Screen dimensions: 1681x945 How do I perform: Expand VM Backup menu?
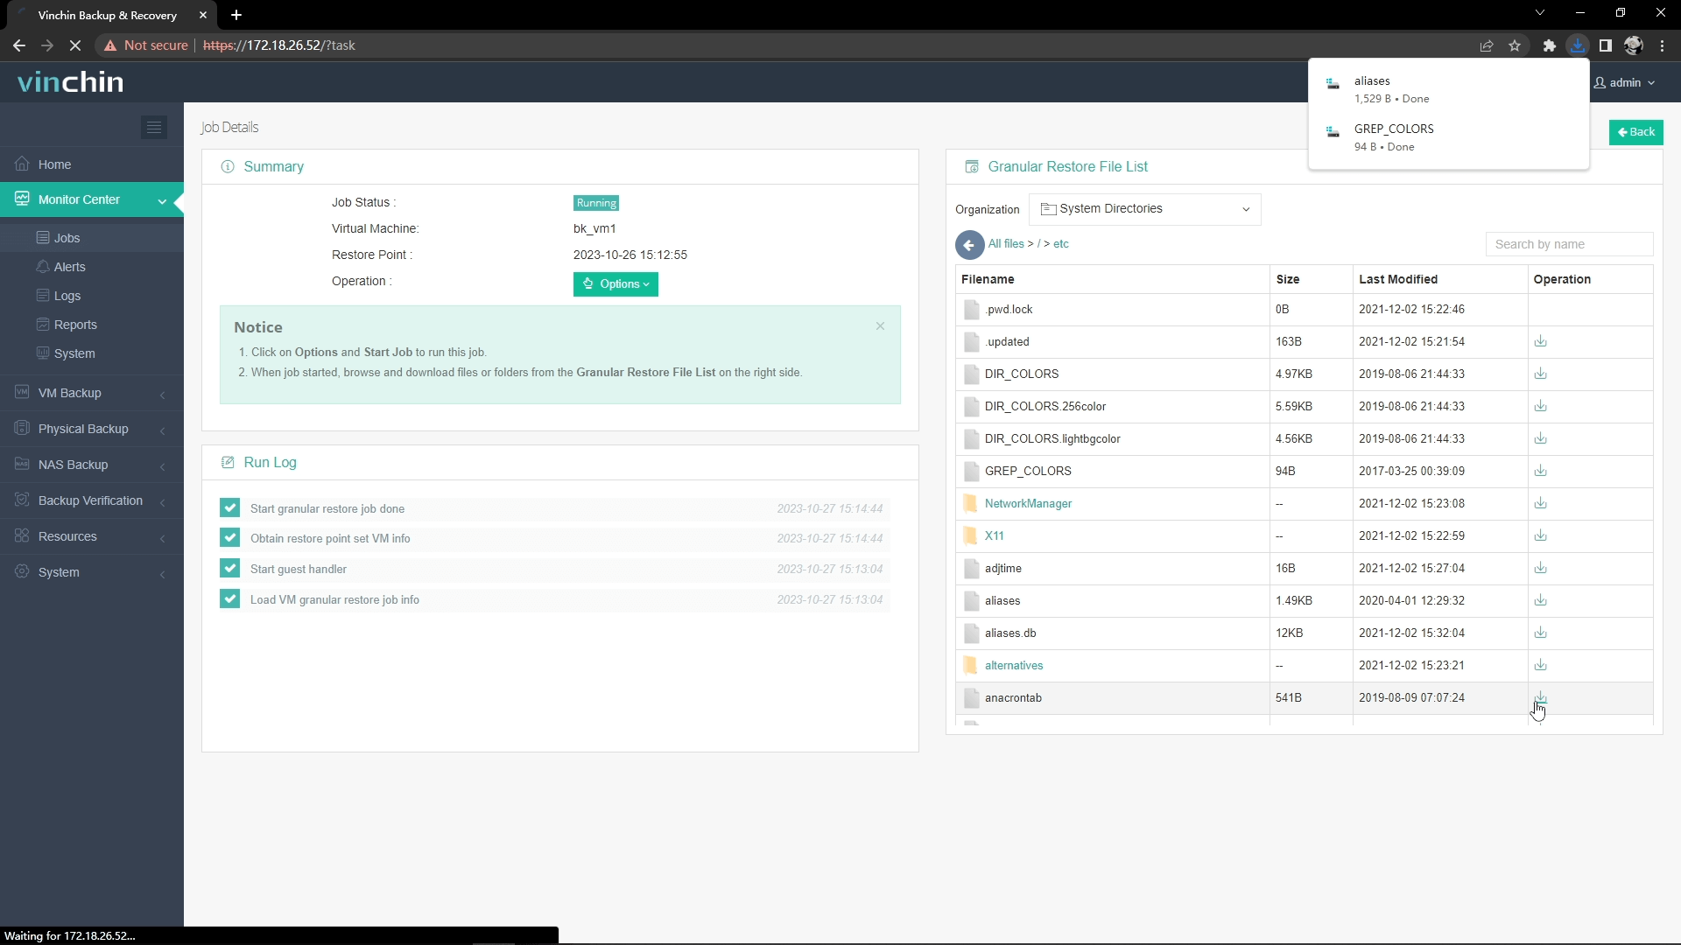click(92, 393)
